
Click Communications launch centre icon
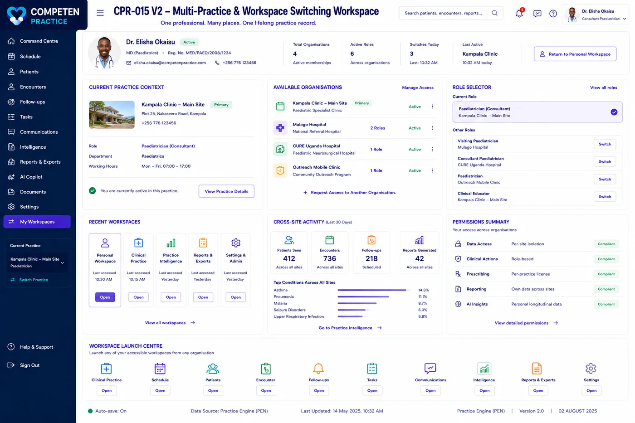click(430, 368)
